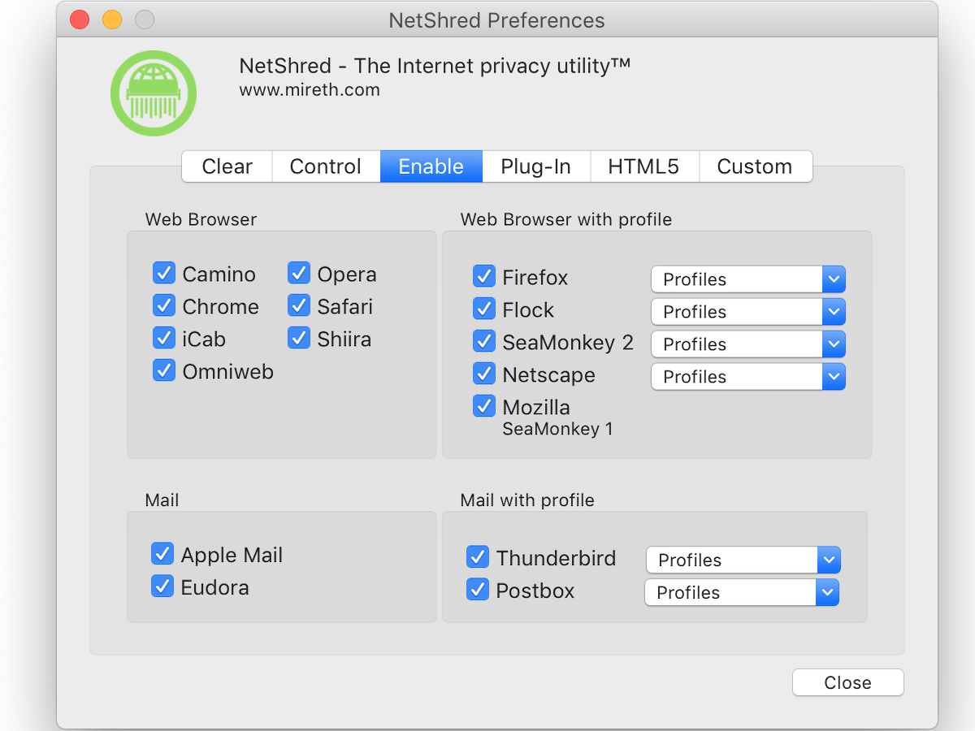Screen dimensions: 975x731
Task: Disable the Chrome checkbox
Action: click(x=164, y=305)
